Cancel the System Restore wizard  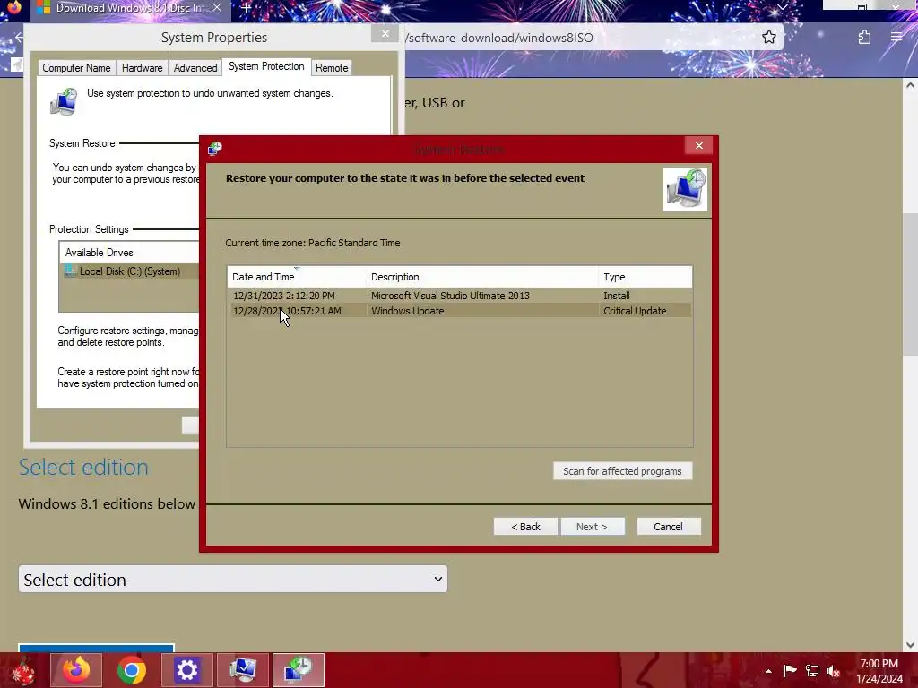pyautogui.click(x=668, y=527)
